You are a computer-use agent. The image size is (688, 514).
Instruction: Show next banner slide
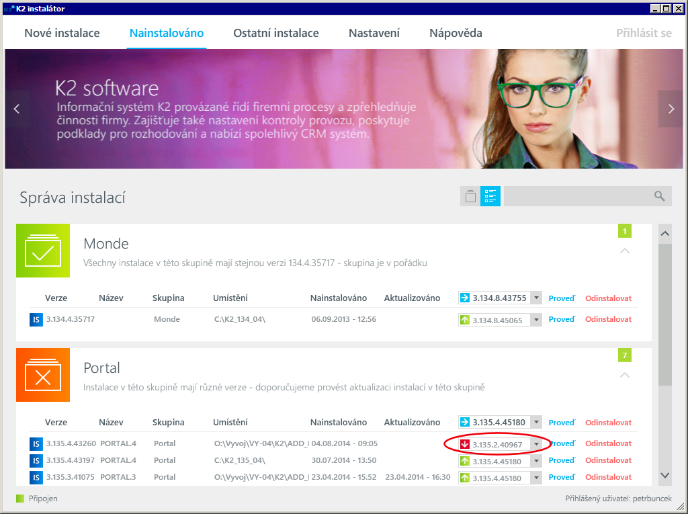point(671,109)
